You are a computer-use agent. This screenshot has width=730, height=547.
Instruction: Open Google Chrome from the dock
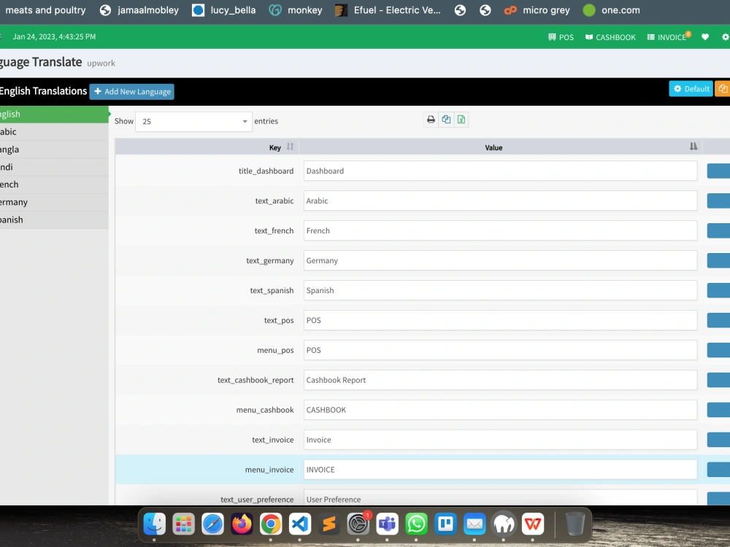click(271, 524)
